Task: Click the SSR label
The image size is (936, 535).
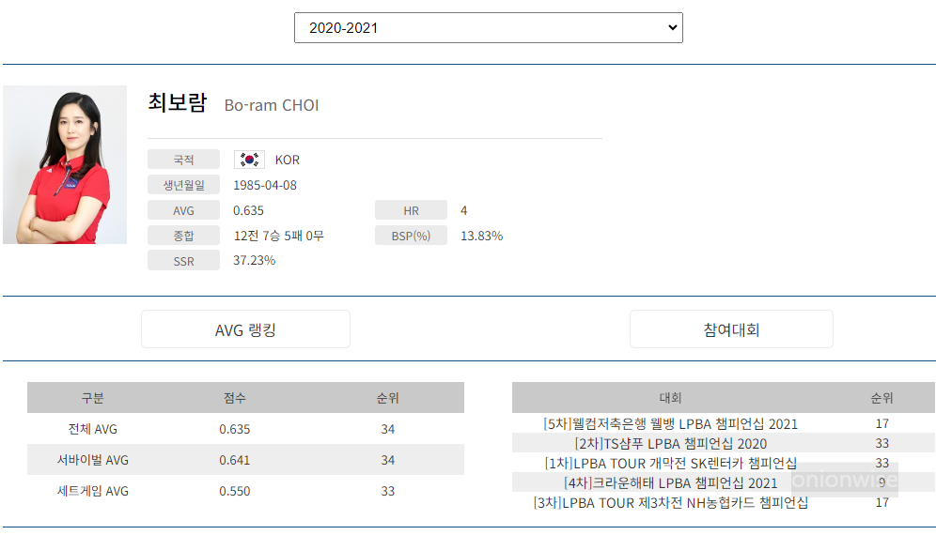Action: (184, 261)
